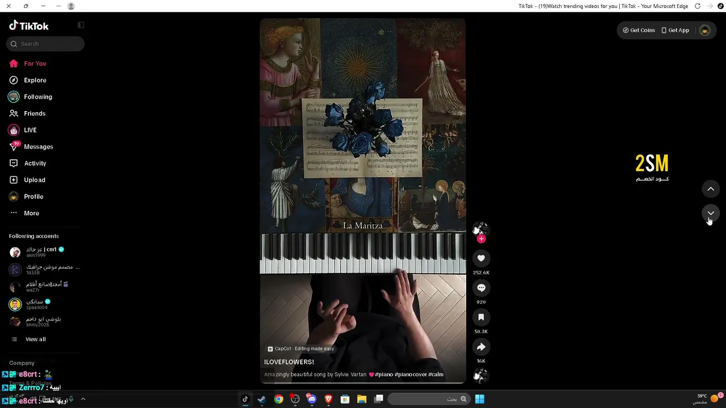The height and width of the screenshot is (408, 726).
Task: Focus the TikTok Search field
Action: pyautogui.click(x=45, y=44)
